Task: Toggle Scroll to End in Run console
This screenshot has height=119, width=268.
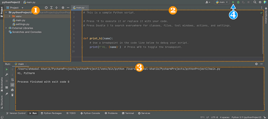Action: (12, 85)
